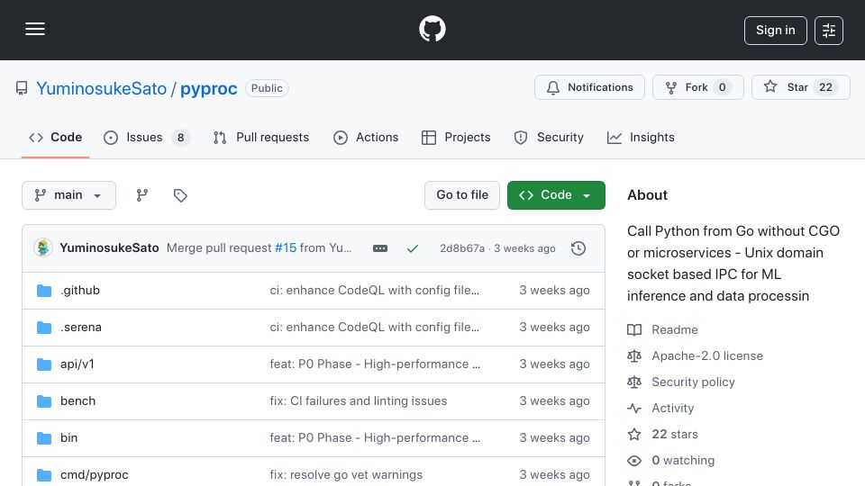
Task: View branches via the branch icon
Action: pos(141,195)
